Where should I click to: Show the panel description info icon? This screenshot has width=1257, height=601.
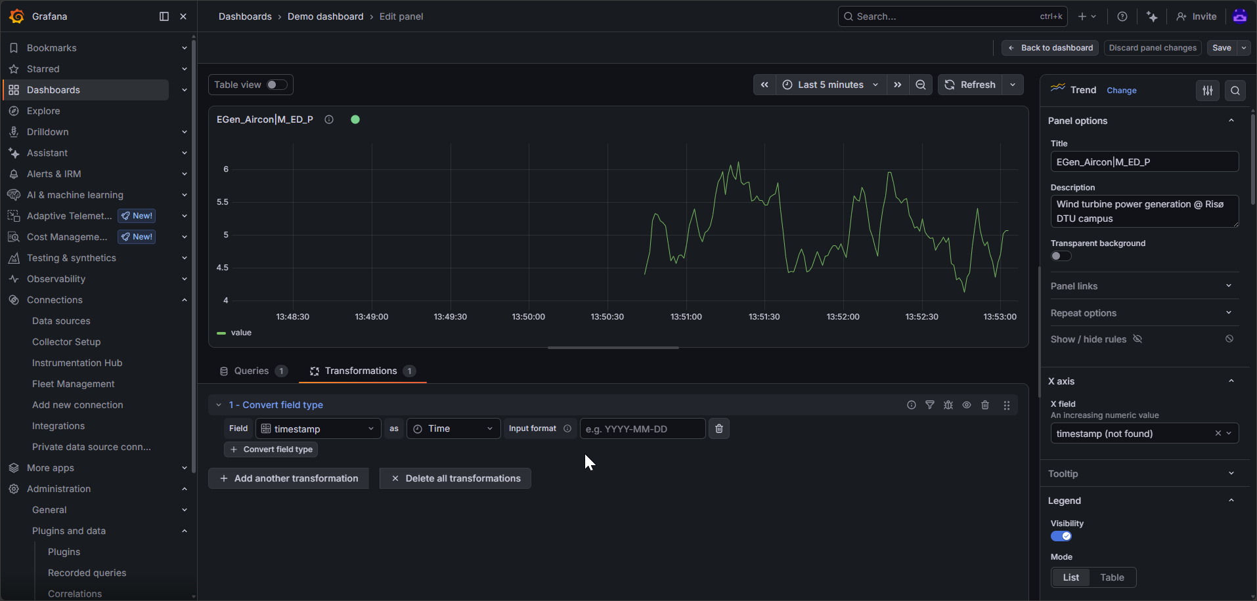click(x=329, y=119)
